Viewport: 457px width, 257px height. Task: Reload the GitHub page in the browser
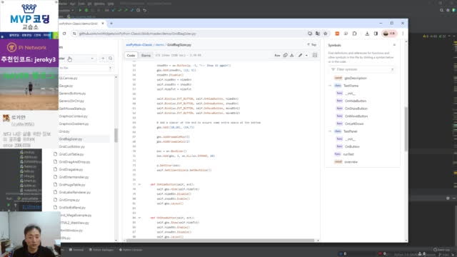coord(64,34)
